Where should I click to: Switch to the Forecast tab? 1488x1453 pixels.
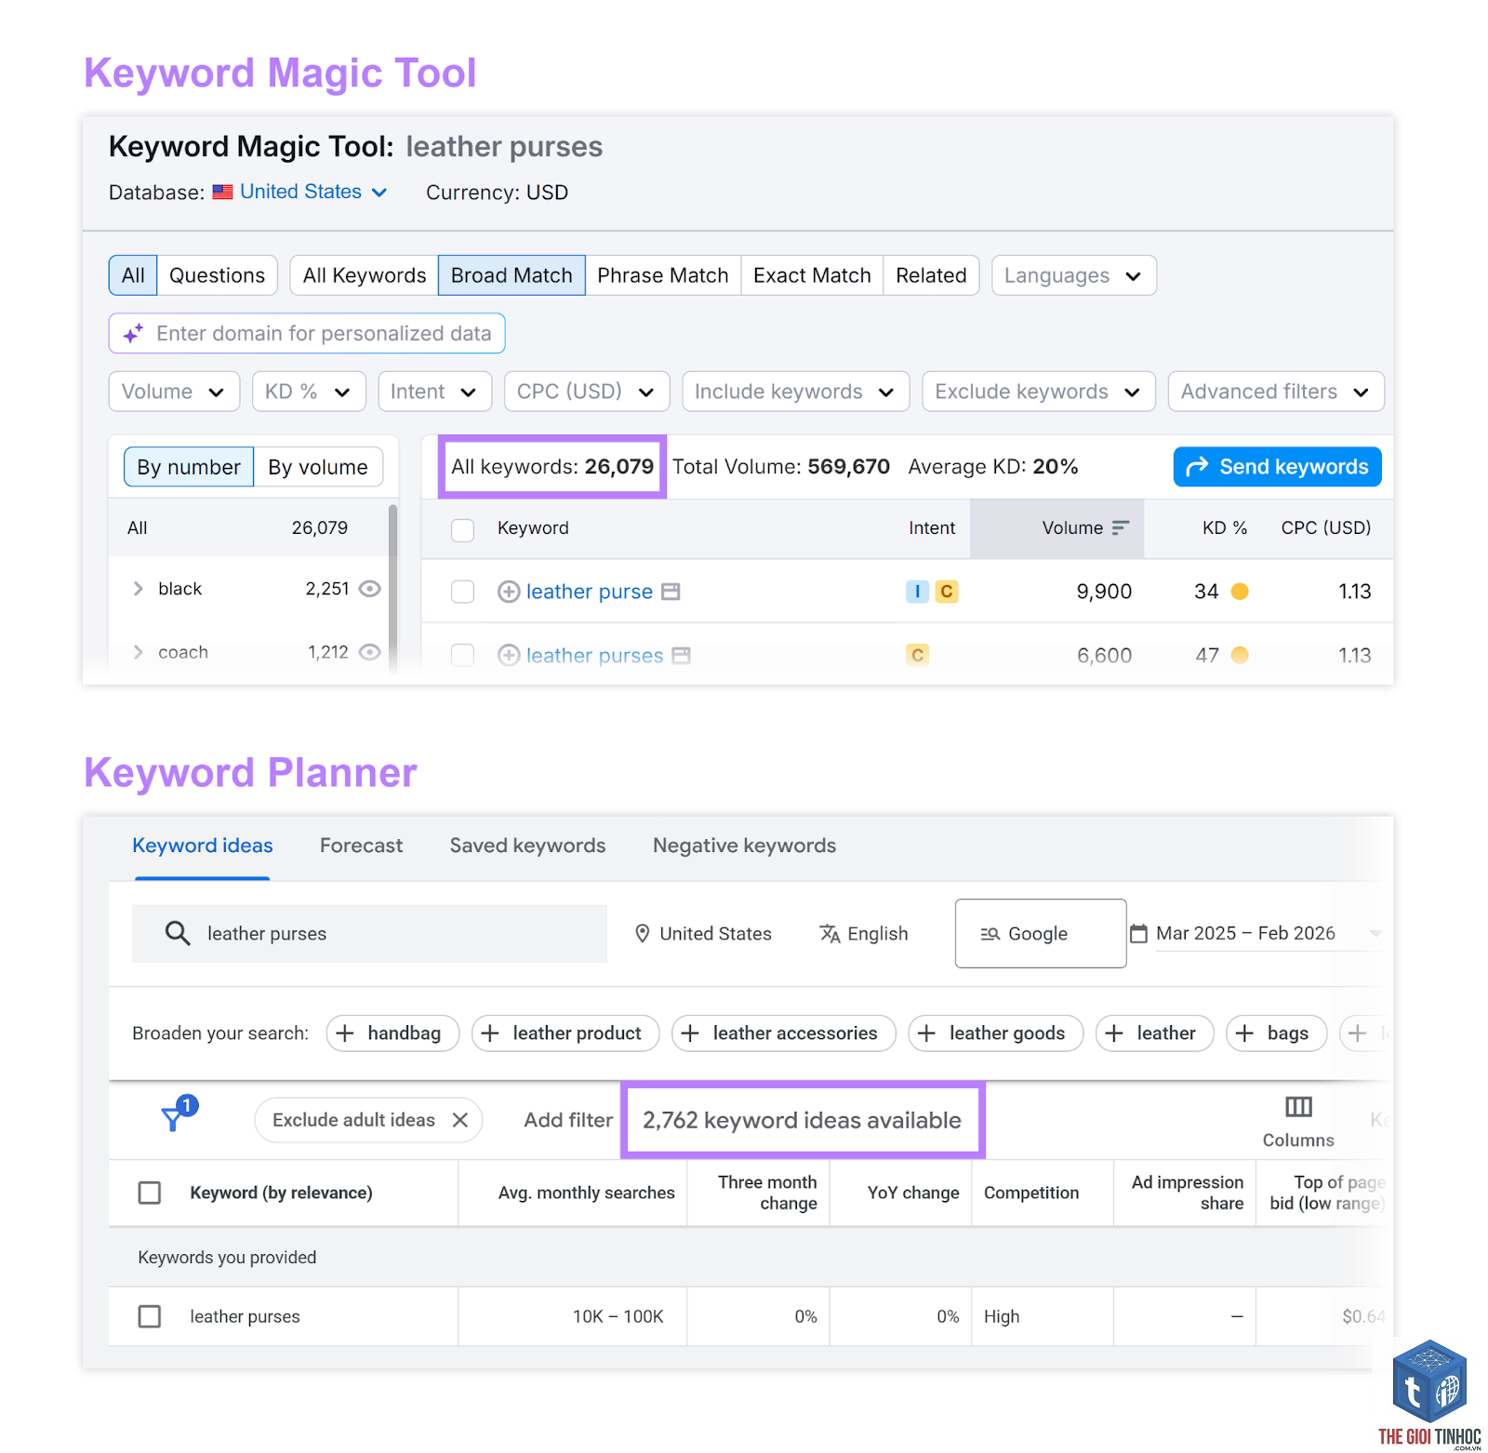pyautogui.click(x=361, y=846)
